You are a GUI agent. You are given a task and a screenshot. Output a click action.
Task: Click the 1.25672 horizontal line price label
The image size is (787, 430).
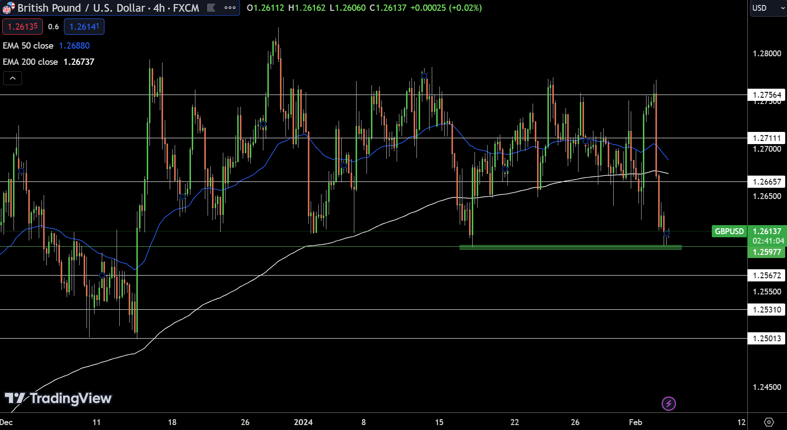[767, 276]
